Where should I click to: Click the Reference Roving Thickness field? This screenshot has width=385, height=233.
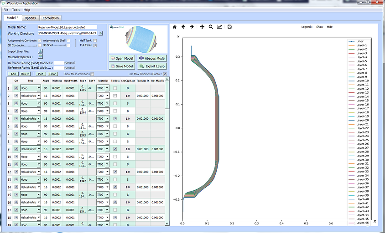pos(58,63)
